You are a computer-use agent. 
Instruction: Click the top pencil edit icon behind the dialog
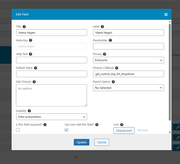(x=178, y=127)
